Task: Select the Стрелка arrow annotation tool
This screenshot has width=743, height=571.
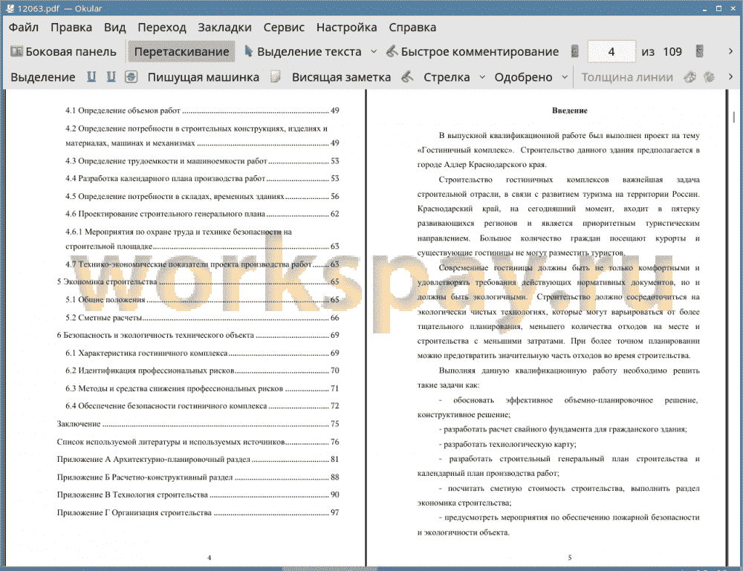Action: point(447,77)
